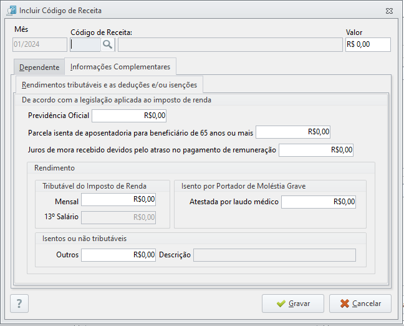The image size is (404, 326).
Task: Focus the Código de Receita code field
Action: (85, 45)
